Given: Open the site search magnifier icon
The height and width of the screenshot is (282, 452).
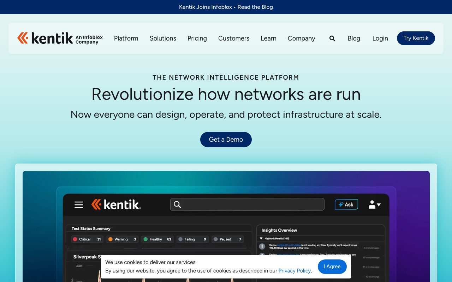Looking at the screenshot, I should click(332, 38).
